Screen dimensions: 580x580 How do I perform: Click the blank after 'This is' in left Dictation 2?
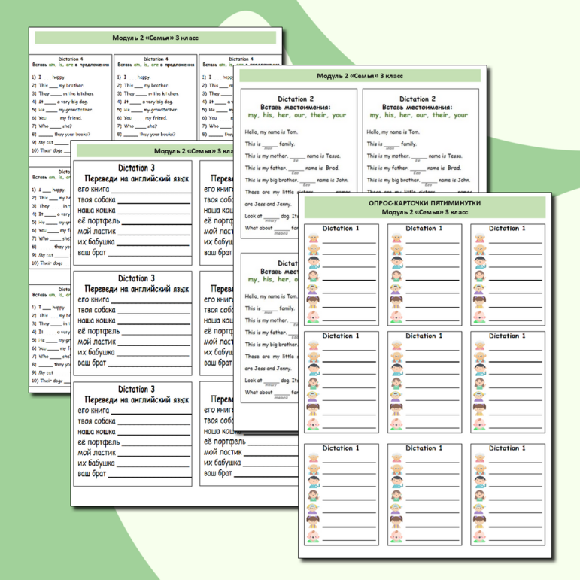269,144
